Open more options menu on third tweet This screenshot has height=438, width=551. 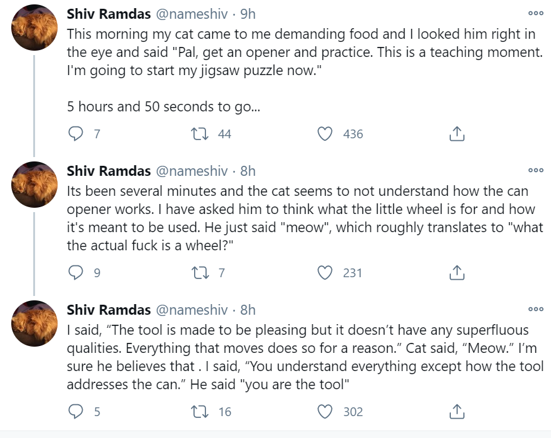pos(535,308)
